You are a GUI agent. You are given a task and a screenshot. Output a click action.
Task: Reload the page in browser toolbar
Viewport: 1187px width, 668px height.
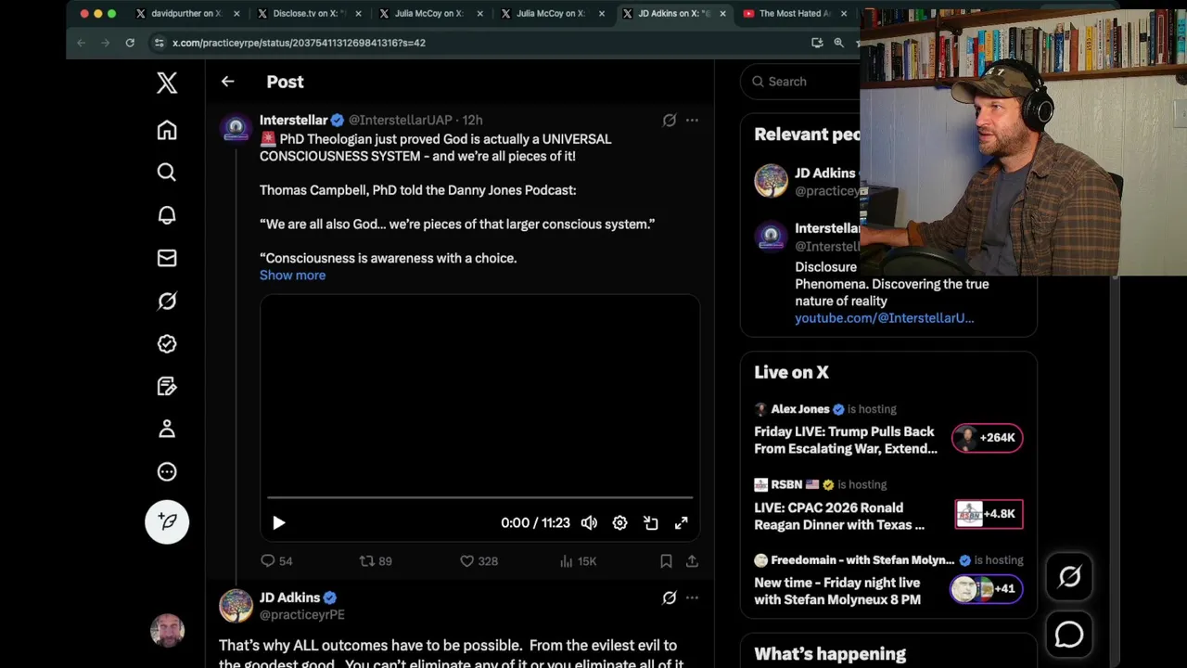pos(130,43)
